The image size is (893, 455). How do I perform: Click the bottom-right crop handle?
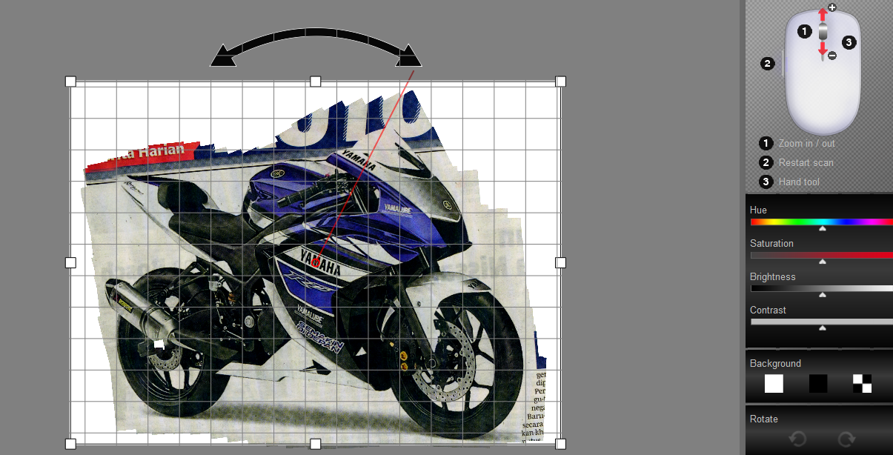[x=560, y=444]
